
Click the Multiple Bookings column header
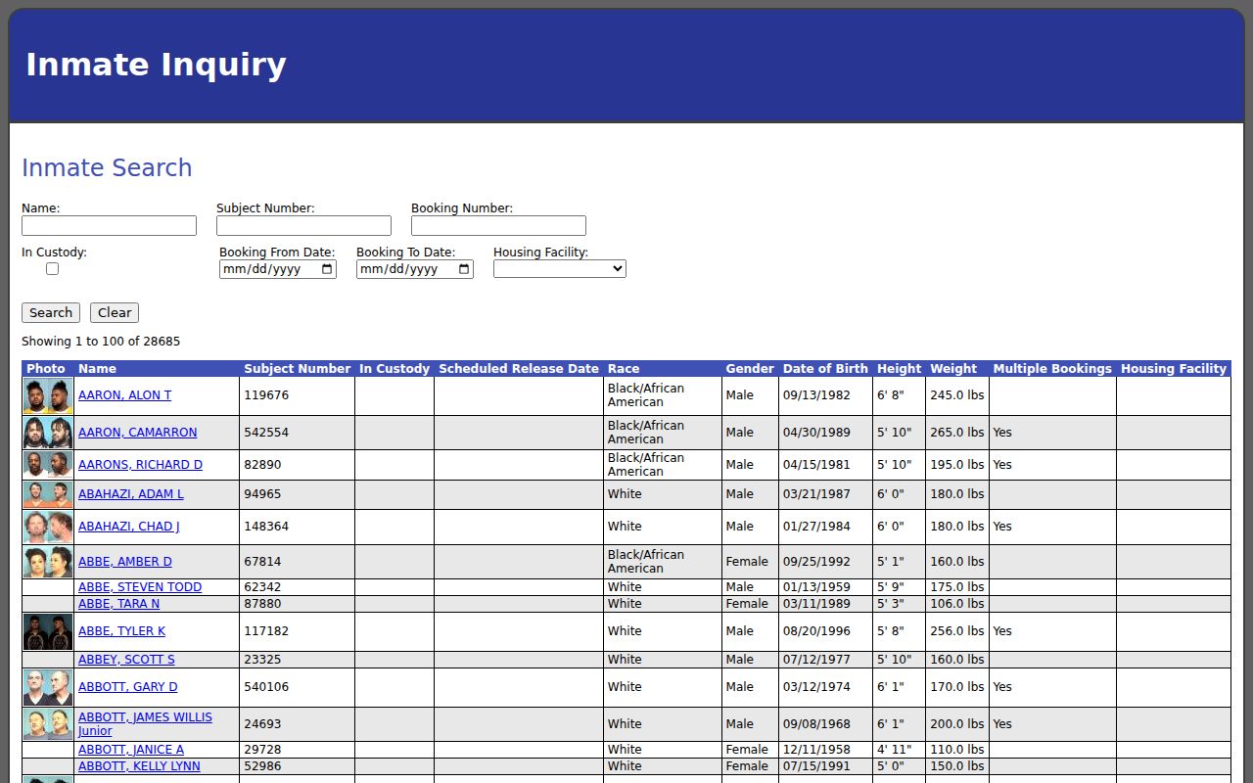(1052, 369)
